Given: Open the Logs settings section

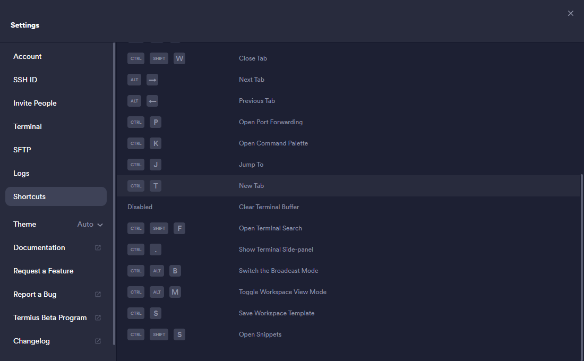Looking at the screenshot, I should [56, 173].
